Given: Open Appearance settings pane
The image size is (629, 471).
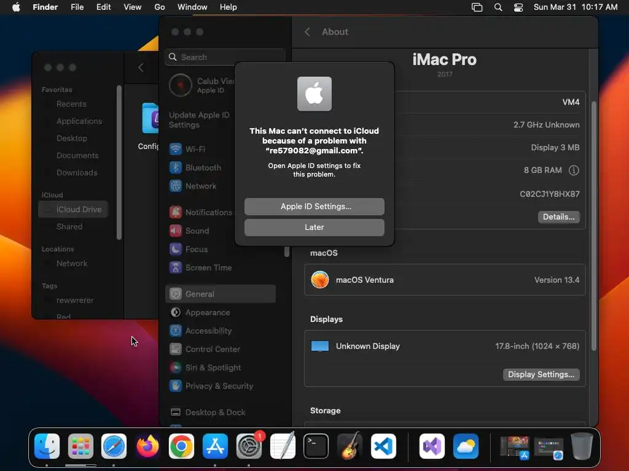Looking at the screenshot, I should click(x=221, y=312).
